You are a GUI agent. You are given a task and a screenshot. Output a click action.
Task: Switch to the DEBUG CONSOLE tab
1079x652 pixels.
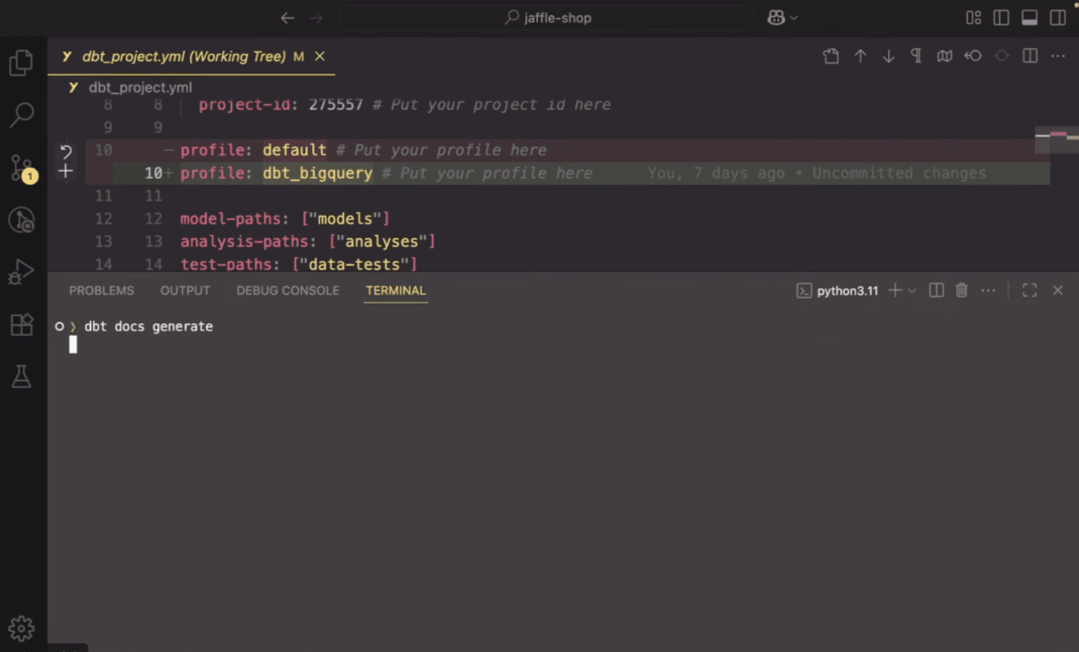(x=288, y=290)
